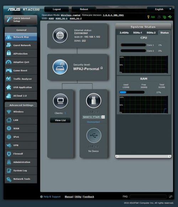
Task: Click the Unmounted USB status link
Action: (x=93, y=122)
